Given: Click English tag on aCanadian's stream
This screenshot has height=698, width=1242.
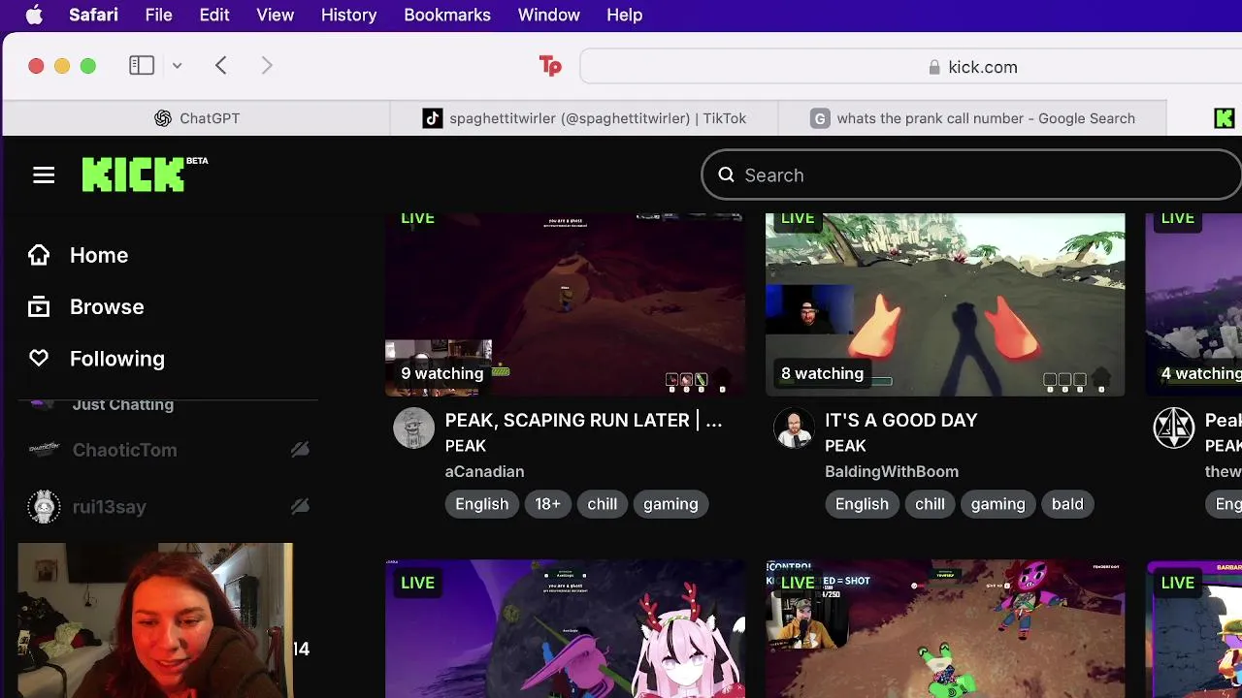Looking at the screenshot, I should click(482, 504).
